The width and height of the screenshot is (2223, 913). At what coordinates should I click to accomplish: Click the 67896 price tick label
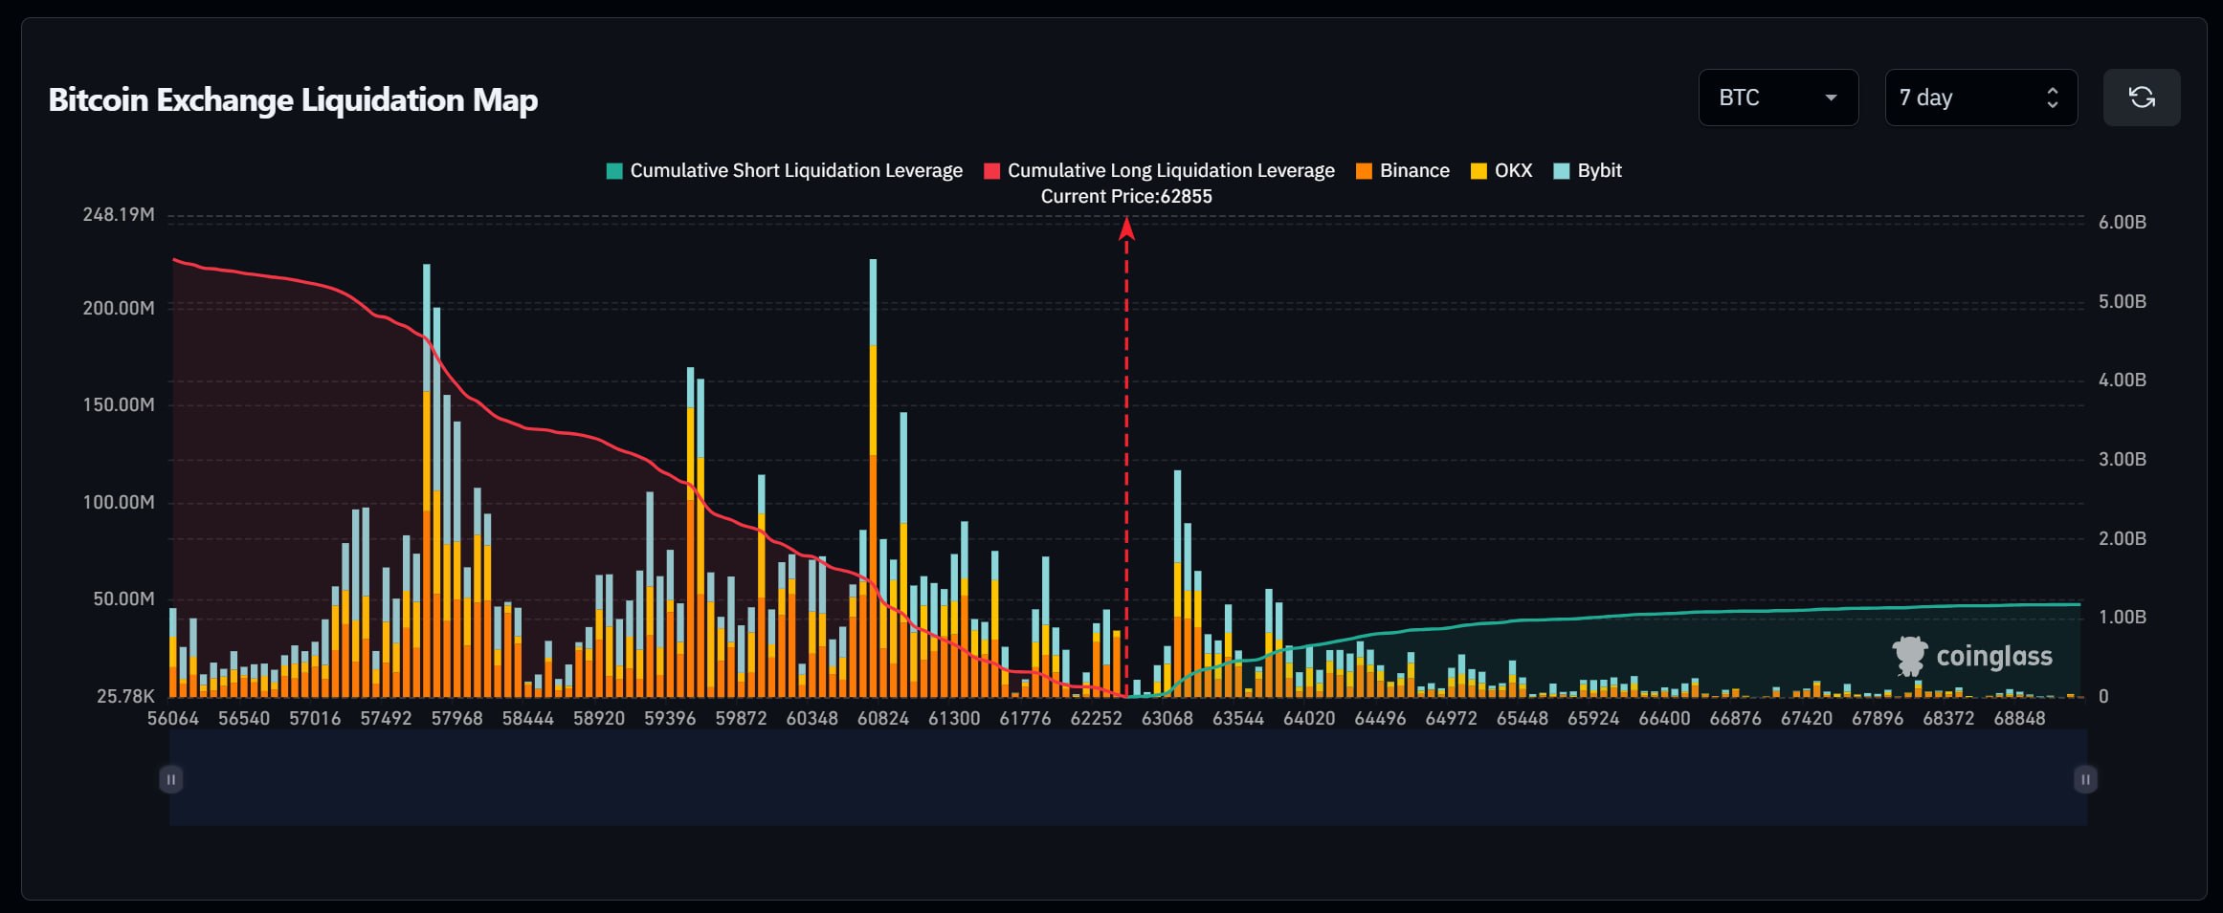click(x=1878, y=718)
